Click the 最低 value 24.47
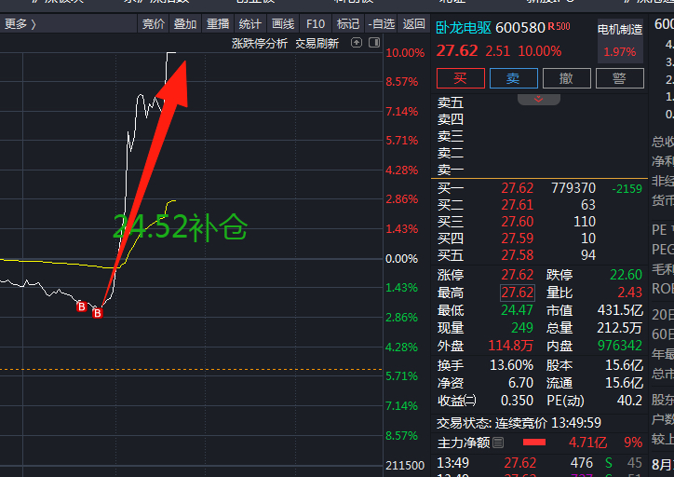Viewport: 674px width, 477px height. click(517, 310)
